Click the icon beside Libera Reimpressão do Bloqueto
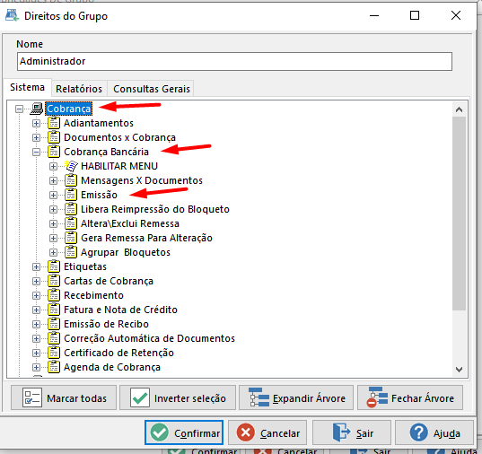 [71, 209]
